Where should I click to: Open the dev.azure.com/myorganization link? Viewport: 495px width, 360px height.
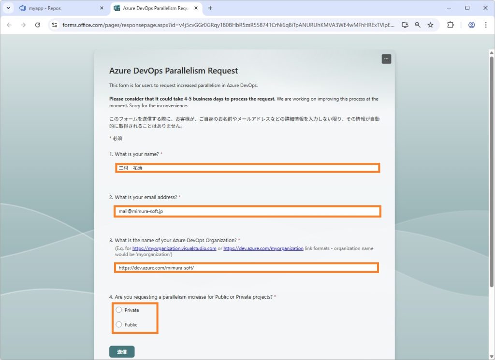coord(263,248)
